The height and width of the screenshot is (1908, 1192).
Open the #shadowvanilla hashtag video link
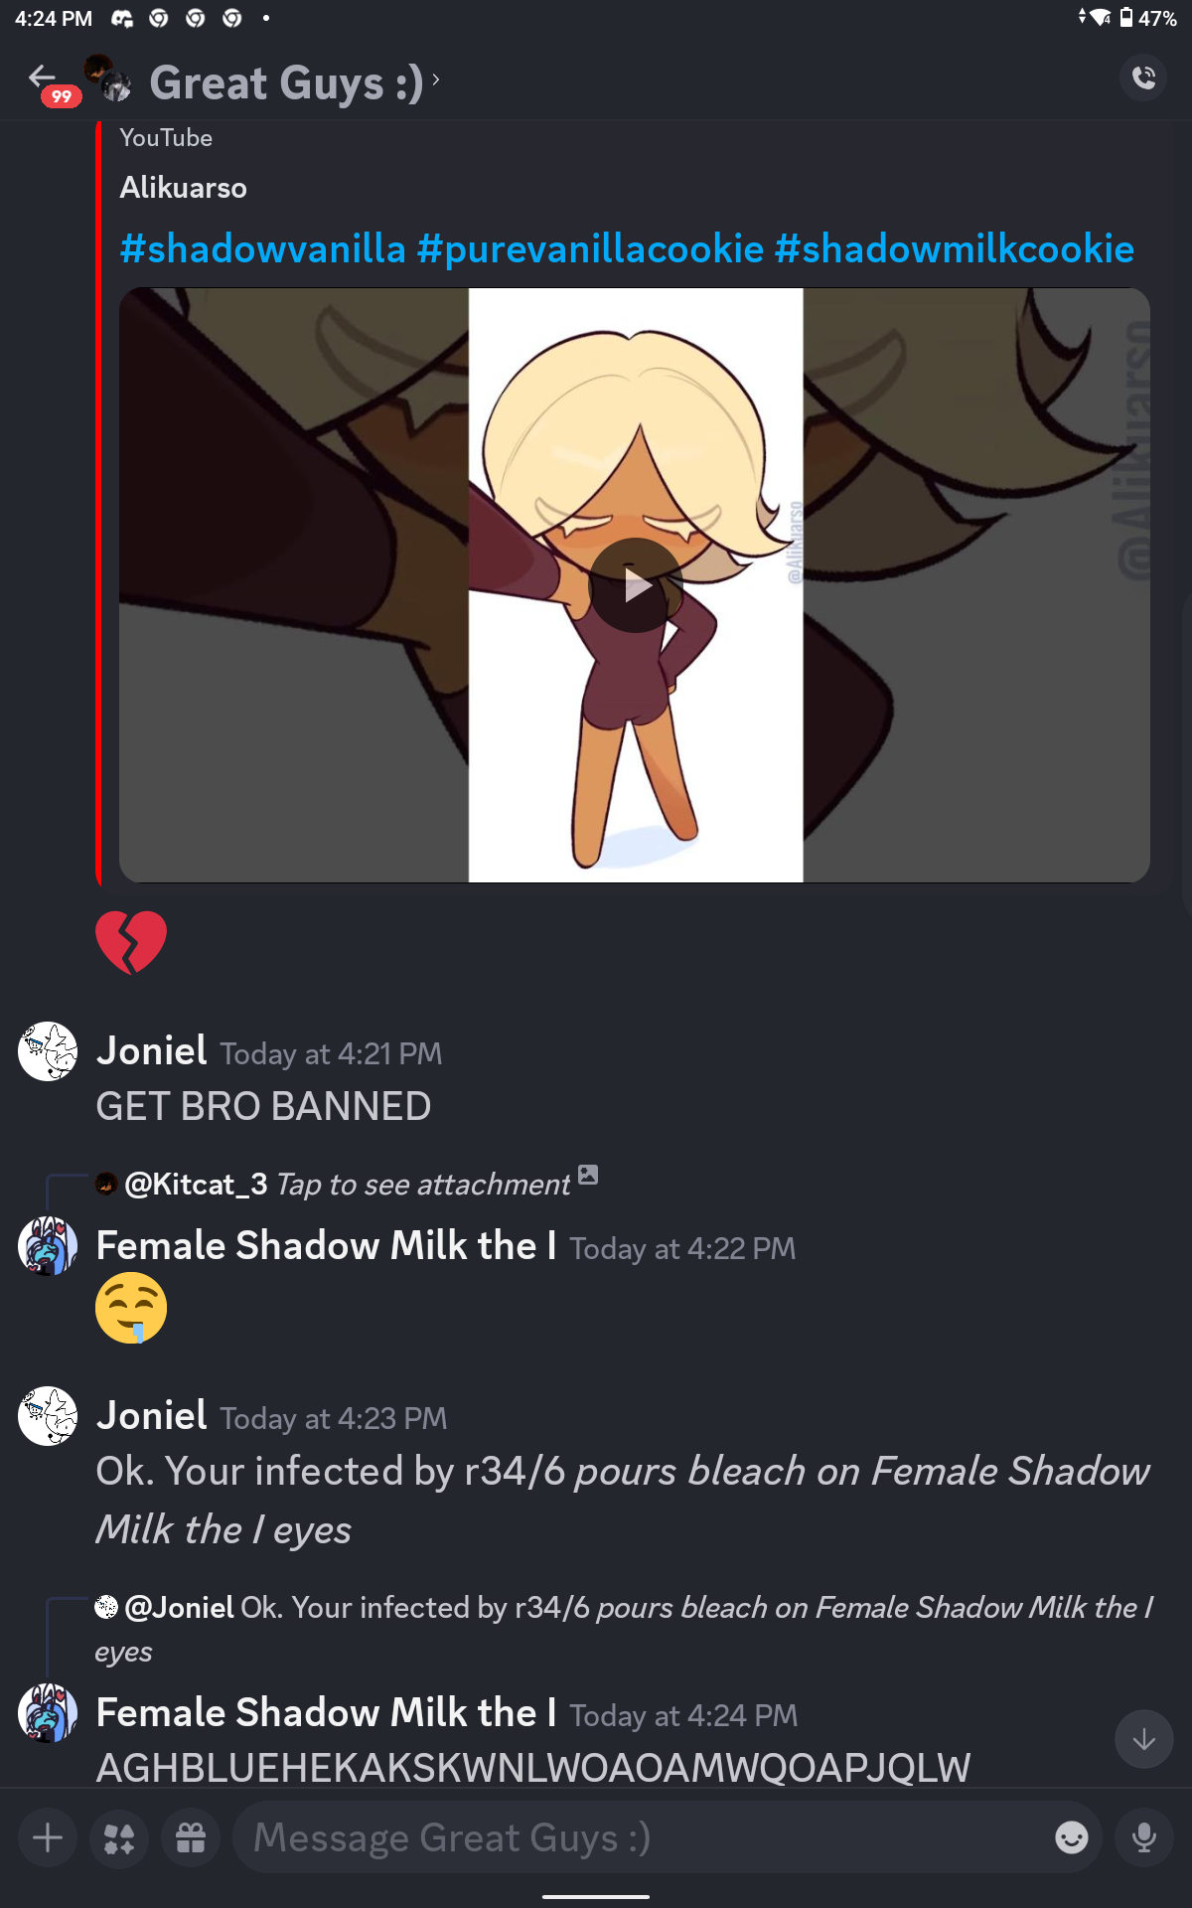tap(262, 248)
